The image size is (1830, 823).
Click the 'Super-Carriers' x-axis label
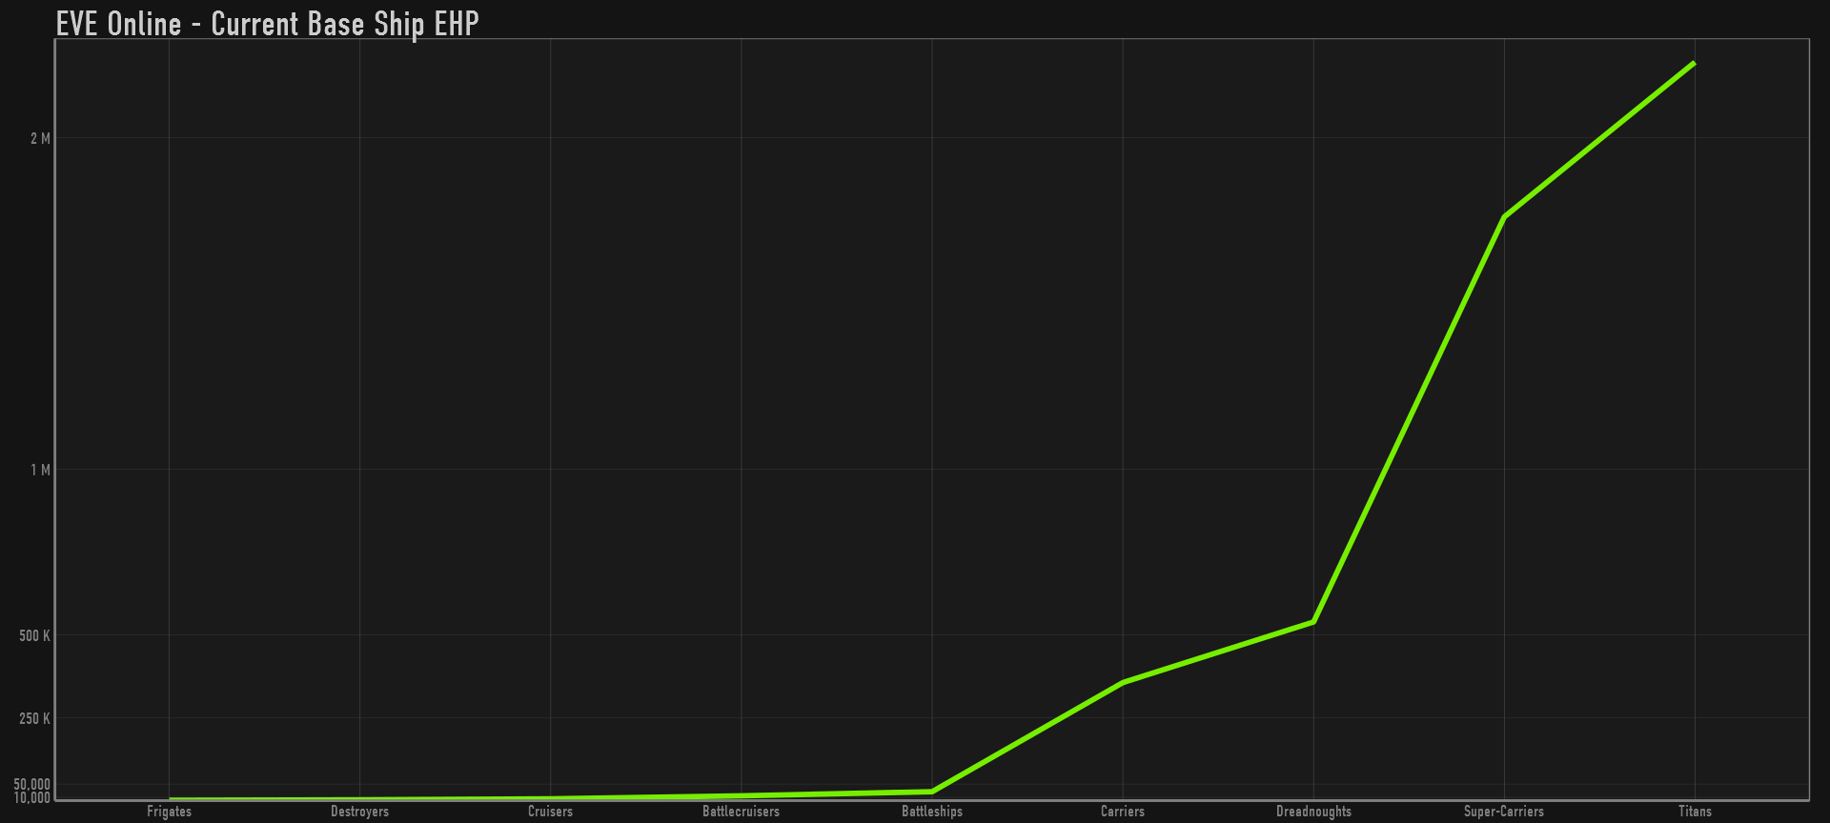(x=1504, y=812)
